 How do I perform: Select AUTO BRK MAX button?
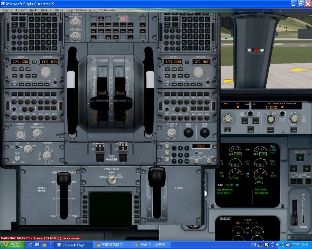(x=308, y=181)
